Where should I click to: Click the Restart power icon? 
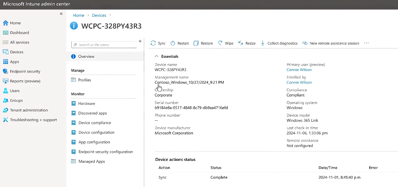pos(173,43)
